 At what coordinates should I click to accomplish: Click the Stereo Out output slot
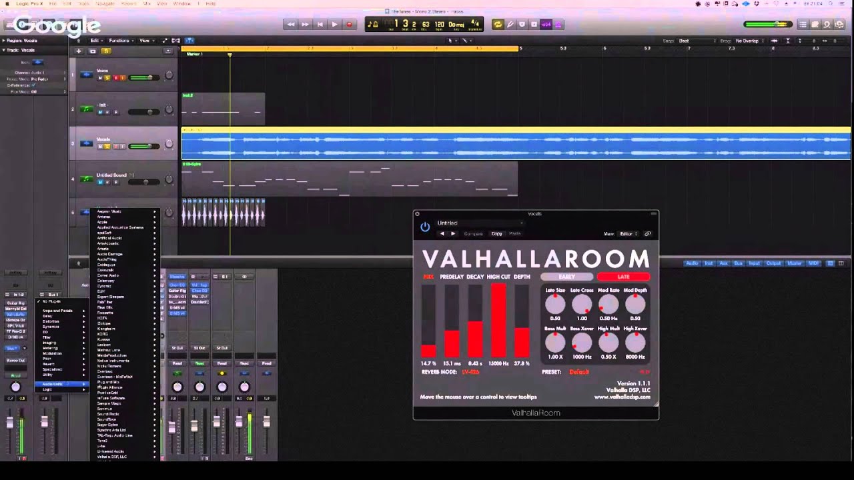(15, 361)
